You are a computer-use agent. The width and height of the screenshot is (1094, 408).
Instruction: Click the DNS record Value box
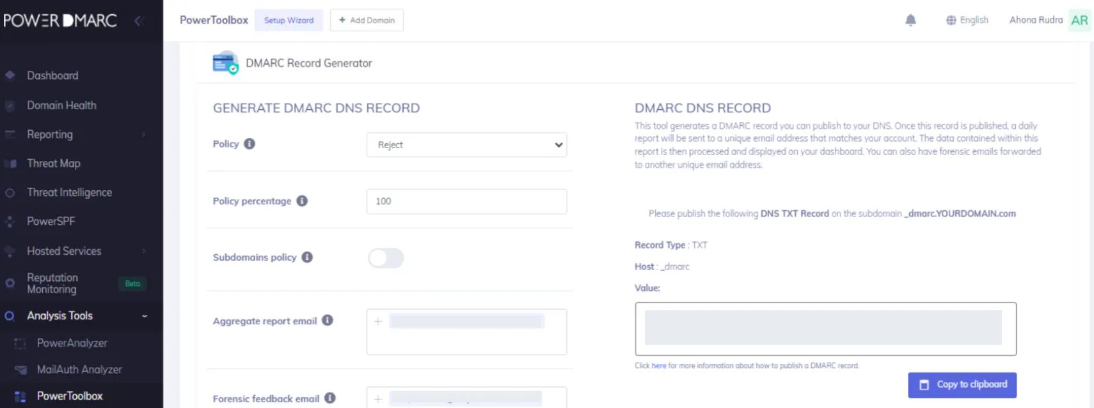(825, 329)
